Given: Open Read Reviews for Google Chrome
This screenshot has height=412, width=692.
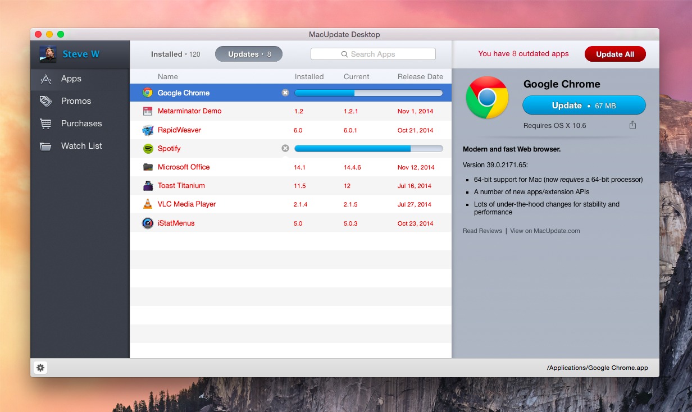Looking at the screenshot, I should [482, 231].
